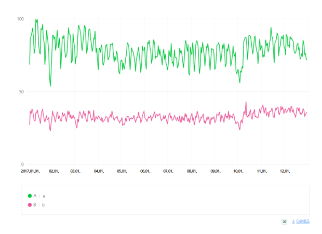
Task: Click the 다운로드 download link
Action: (303, 222)
